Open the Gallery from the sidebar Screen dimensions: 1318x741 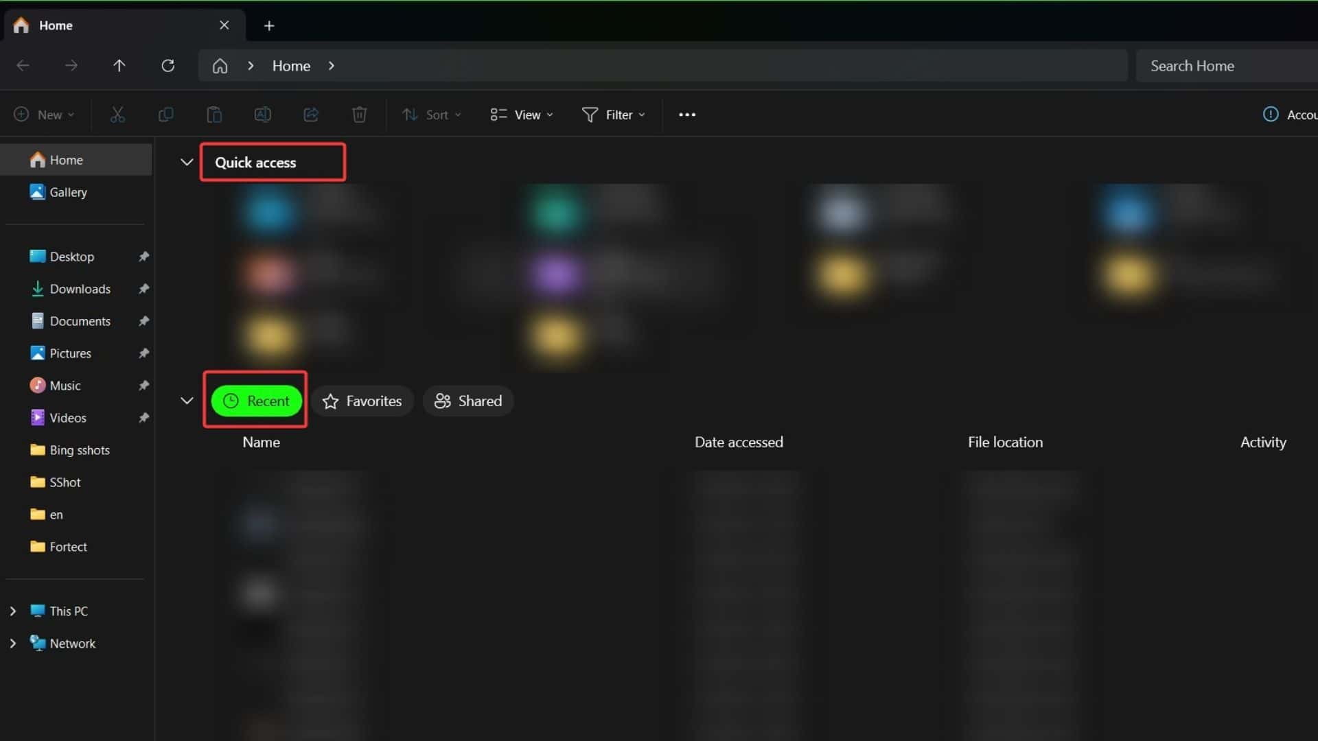coord(68,192)
